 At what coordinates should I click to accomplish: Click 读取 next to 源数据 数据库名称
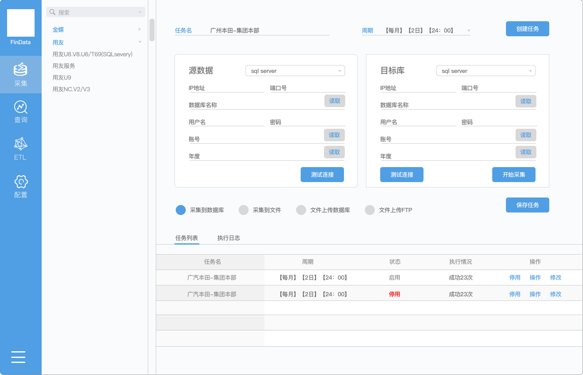335,101
